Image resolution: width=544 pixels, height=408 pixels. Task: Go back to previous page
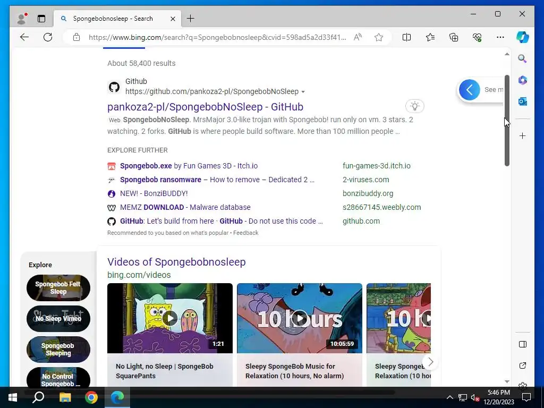pyautogui.click(x=24, y=37)
